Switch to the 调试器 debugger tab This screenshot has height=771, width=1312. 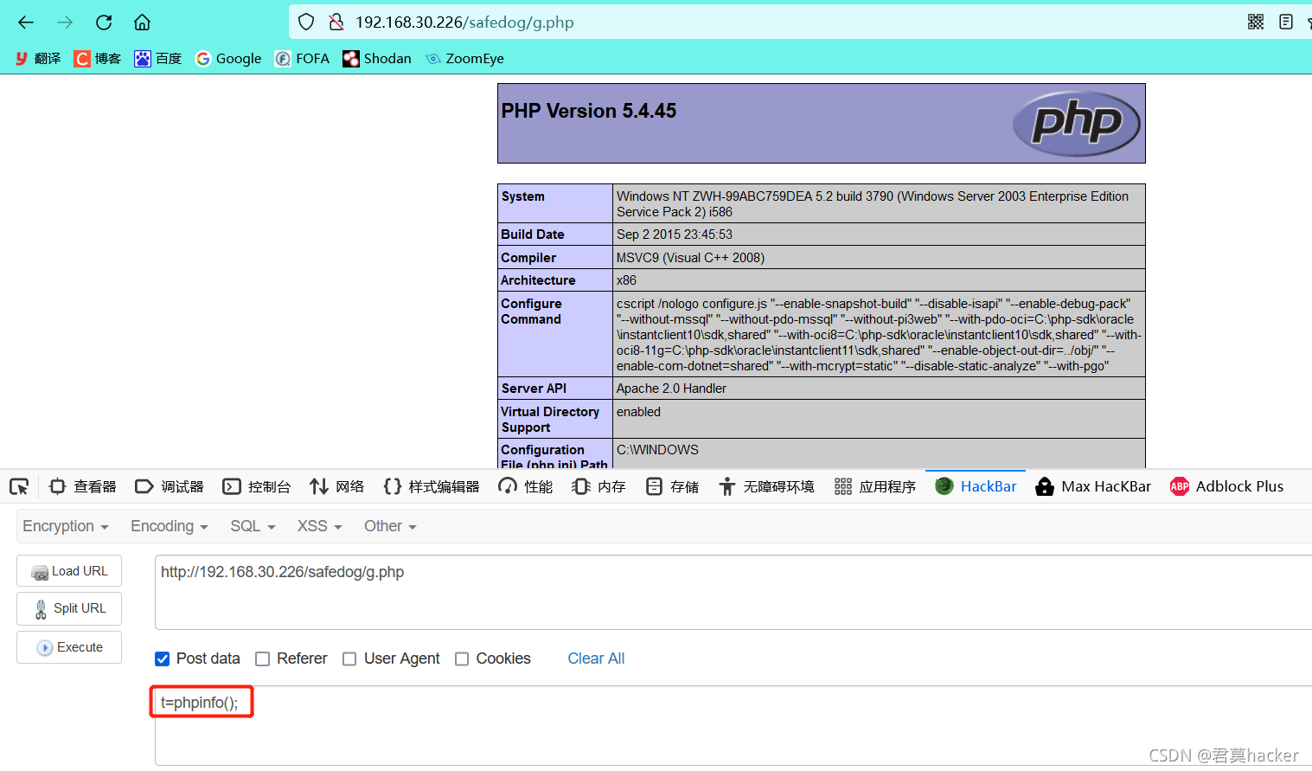[x=170, y=487]
